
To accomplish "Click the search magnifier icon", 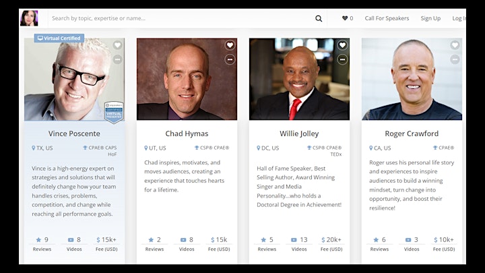I will pos(319,19).
